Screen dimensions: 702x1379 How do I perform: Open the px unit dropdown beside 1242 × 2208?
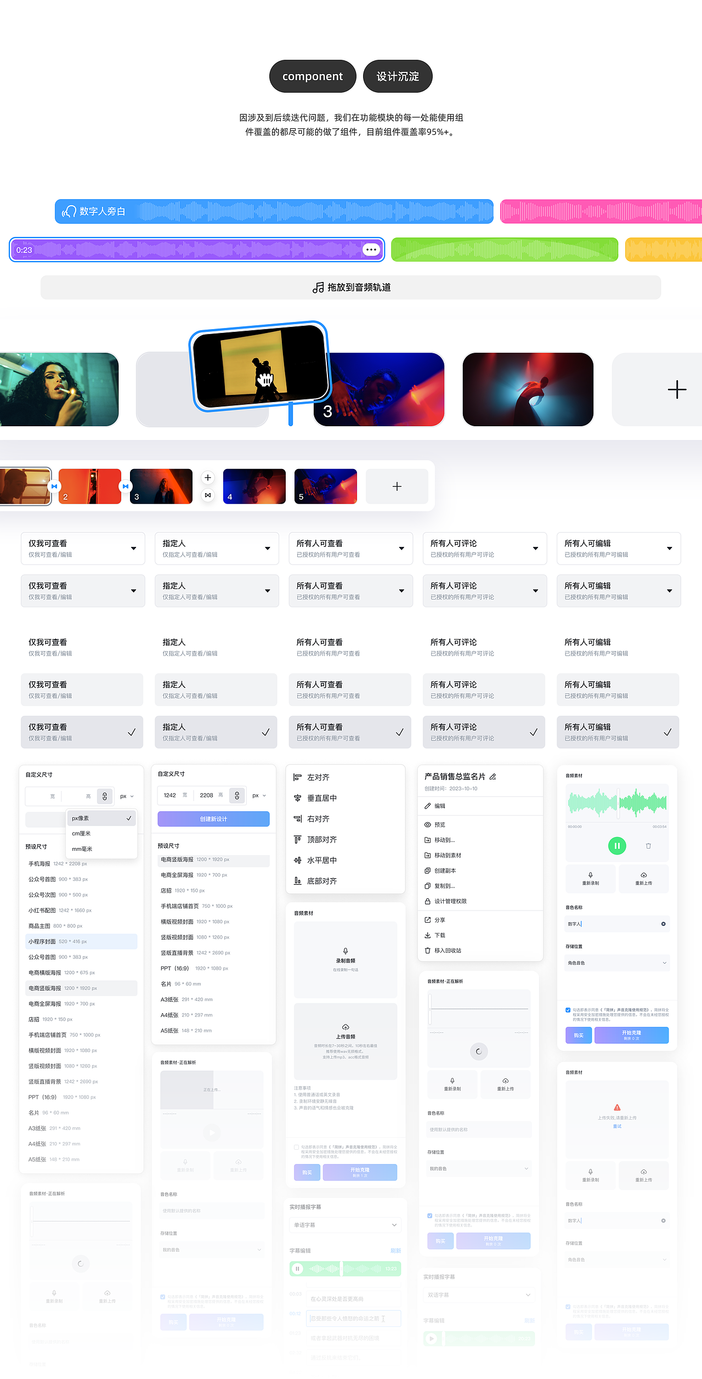coord(259,795)
